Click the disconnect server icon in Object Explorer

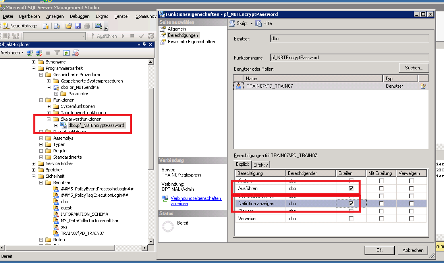(x=39, y=53)
